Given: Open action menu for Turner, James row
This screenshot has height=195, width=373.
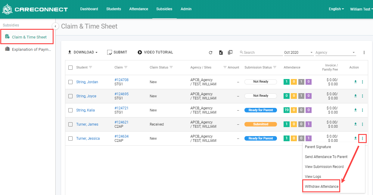Looking at the screenshot, I should pyautogui.click(x=362, y=124).
